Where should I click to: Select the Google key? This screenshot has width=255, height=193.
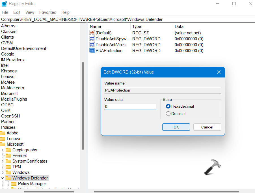pyautogui.click(x=8, y=54)
